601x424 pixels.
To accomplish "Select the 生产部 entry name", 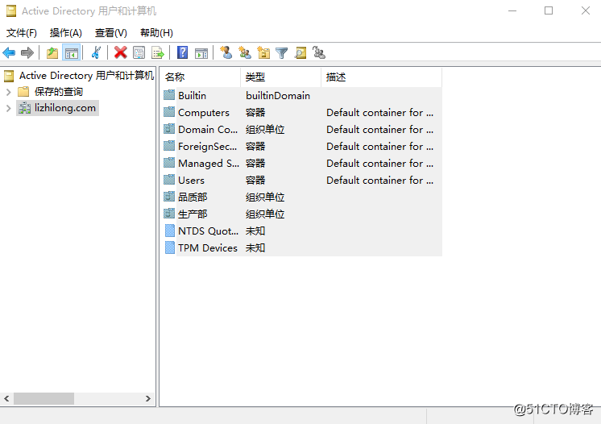I will (x=193, y=214).
